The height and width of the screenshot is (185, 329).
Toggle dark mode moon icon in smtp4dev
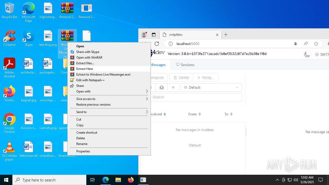click(307, 54)
